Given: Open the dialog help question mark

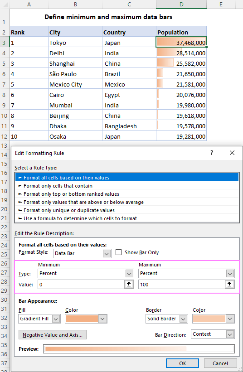Looking at the screenshot, I should pos(212,153).
